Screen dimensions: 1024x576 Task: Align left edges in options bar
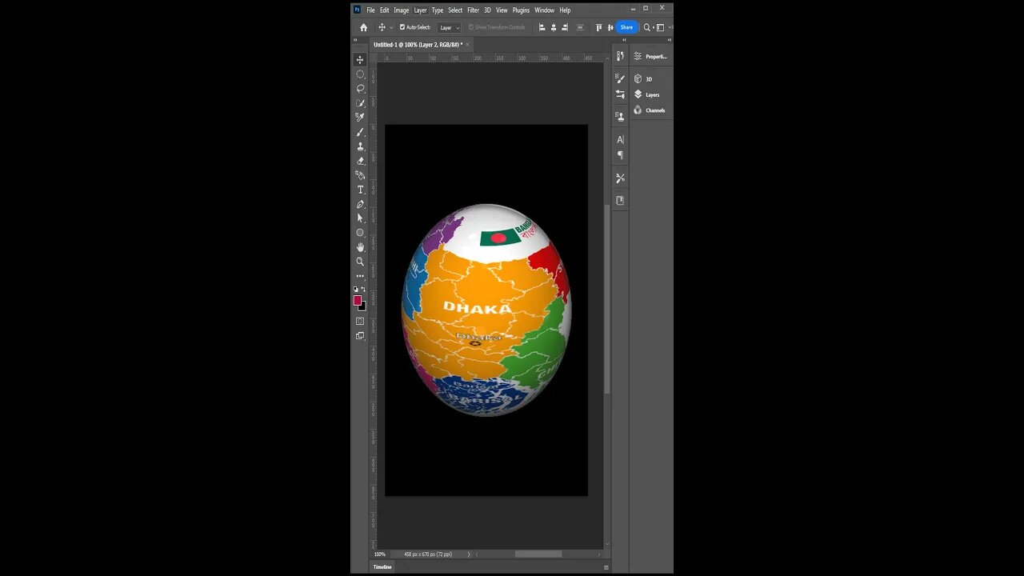pos(542,27)
